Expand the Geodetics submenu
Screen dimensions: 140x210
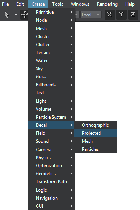point(51,174)
